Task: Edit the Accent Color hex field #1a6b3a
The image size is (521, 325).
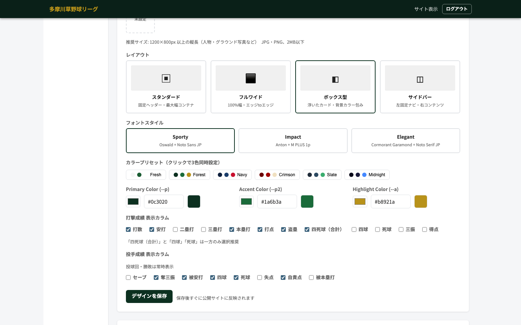Action: point(277,201)
